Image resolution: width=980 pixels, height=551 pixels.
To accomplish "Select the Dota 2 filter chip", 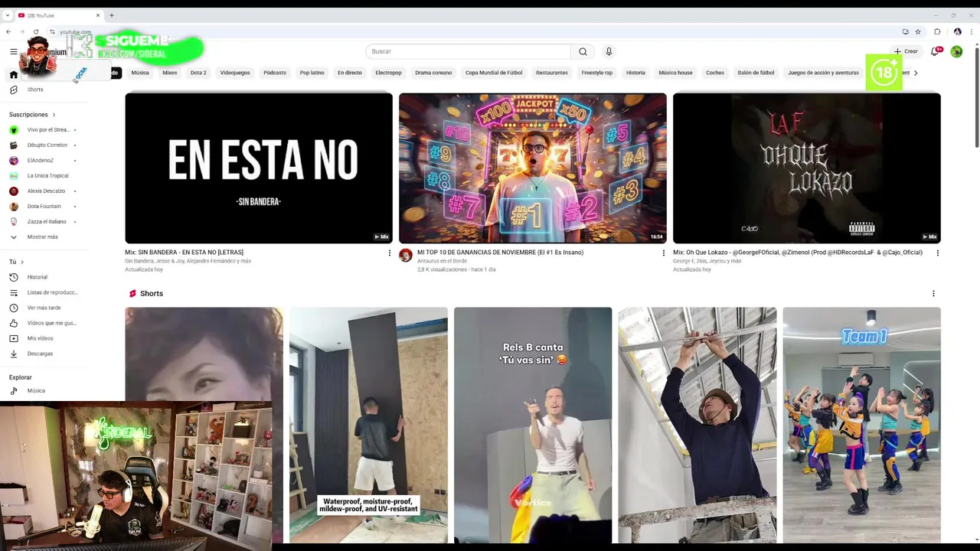I will coord(198,73).
